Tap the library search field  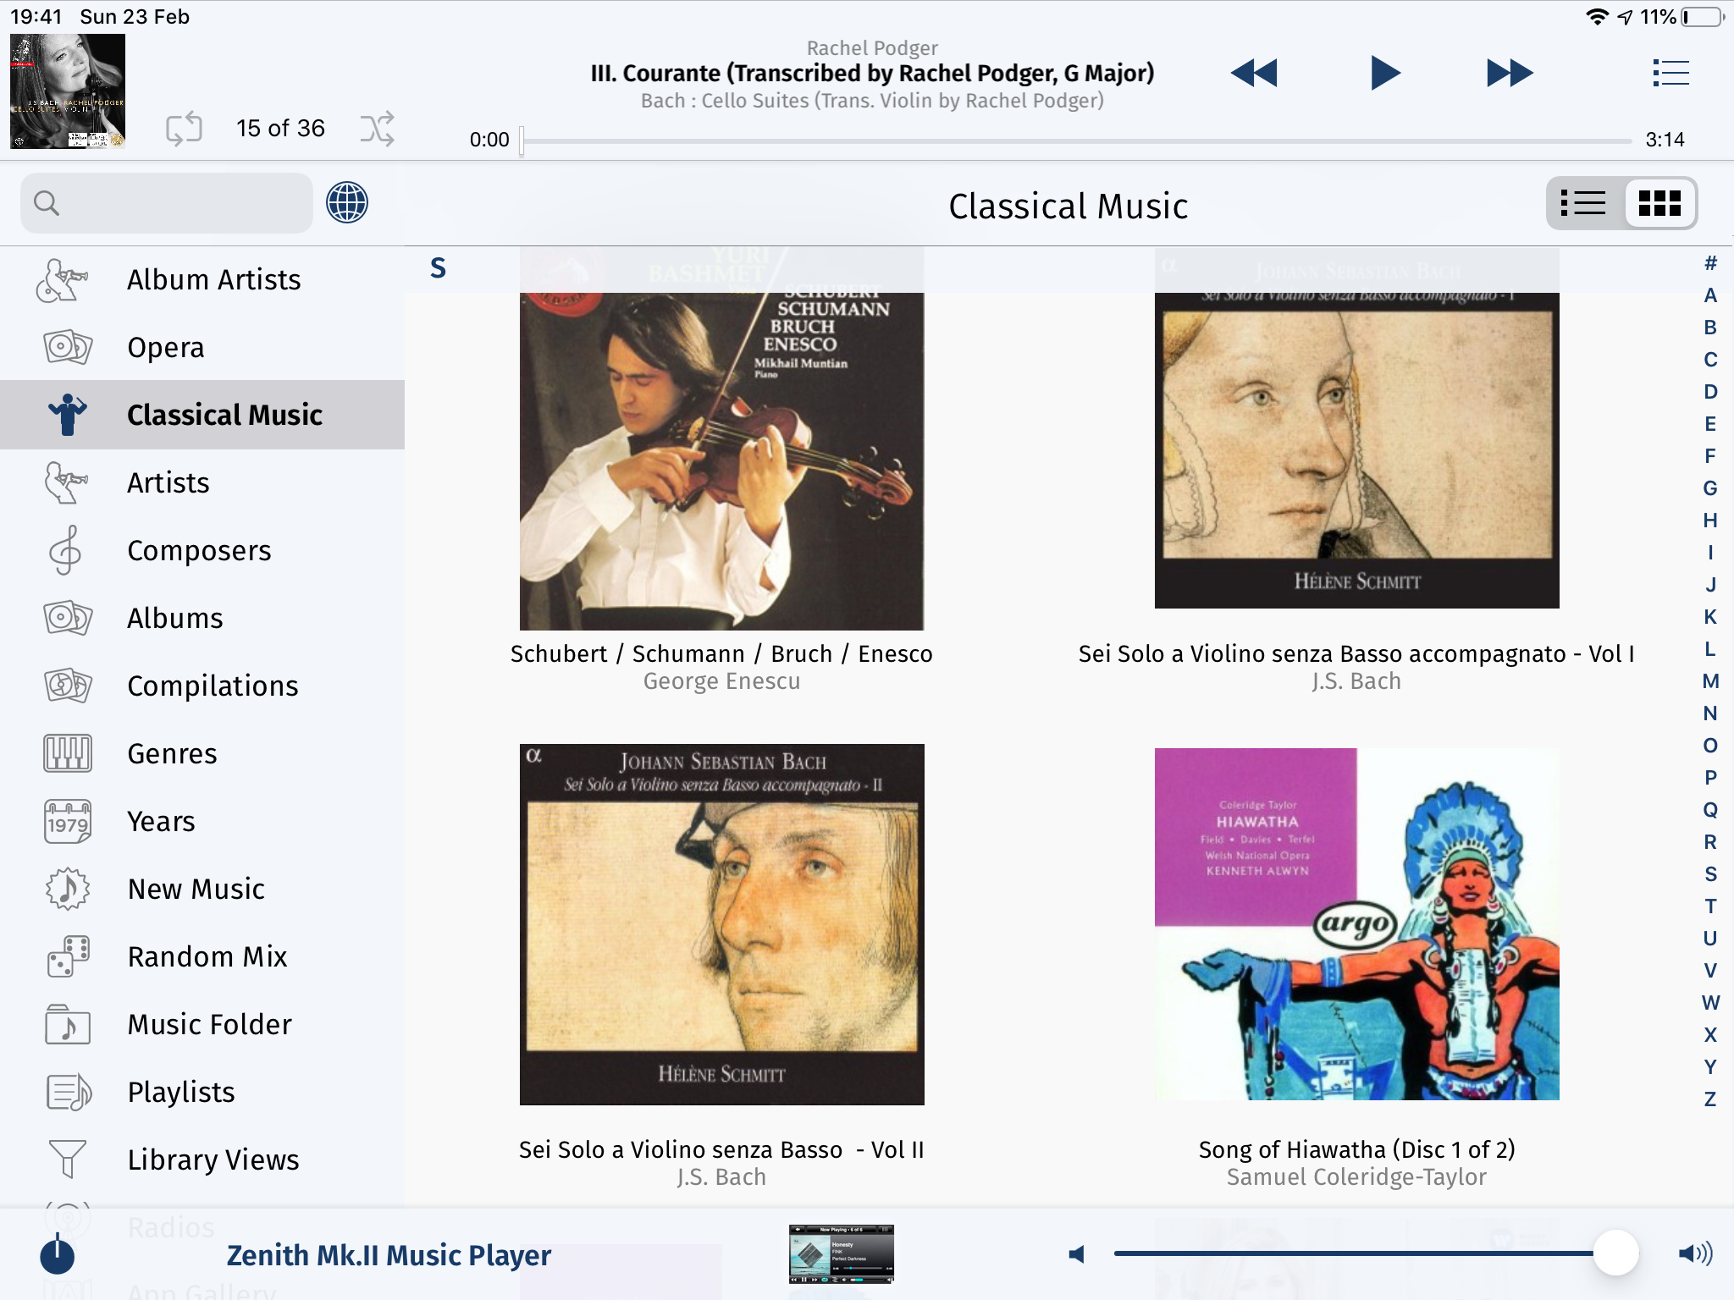tap(167, 203)
